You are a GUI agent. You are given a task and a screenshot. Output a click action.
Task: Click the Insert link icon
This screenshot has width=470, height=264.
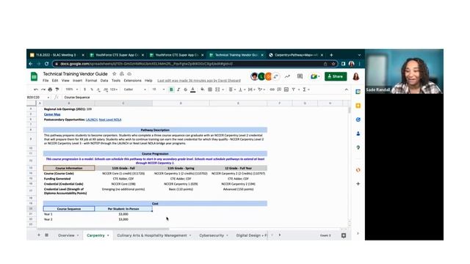pos(272,89)
